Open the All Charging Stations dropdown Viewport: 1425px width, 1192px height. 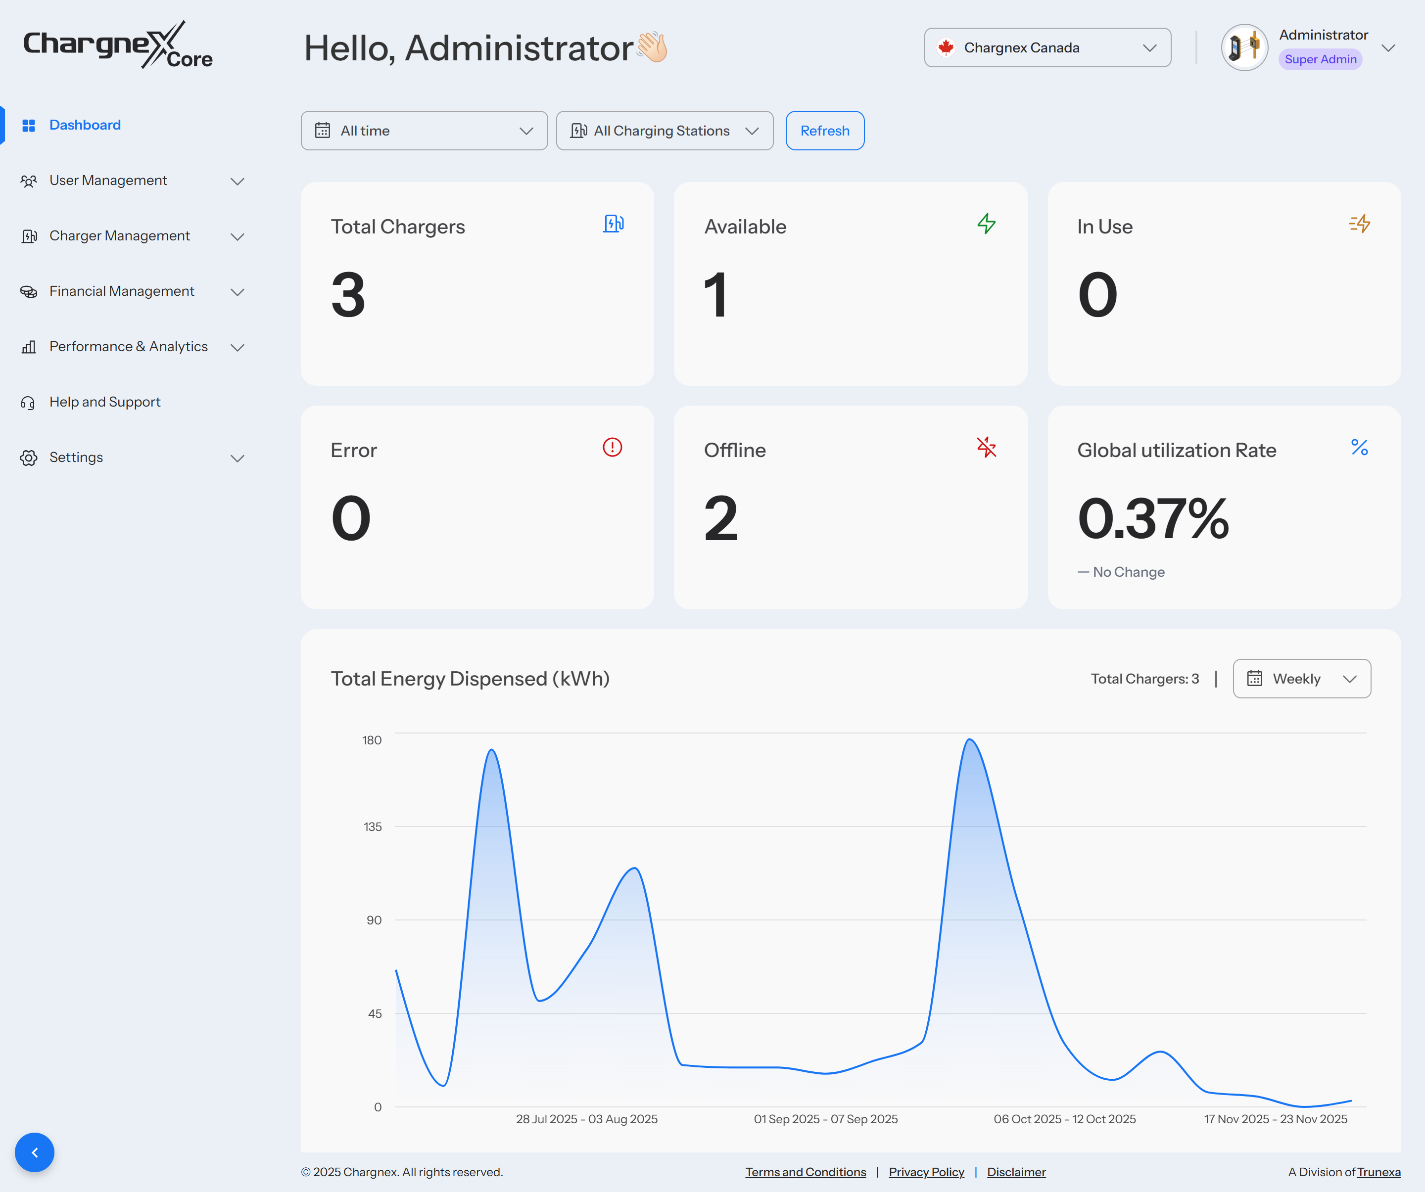point(665,131)
